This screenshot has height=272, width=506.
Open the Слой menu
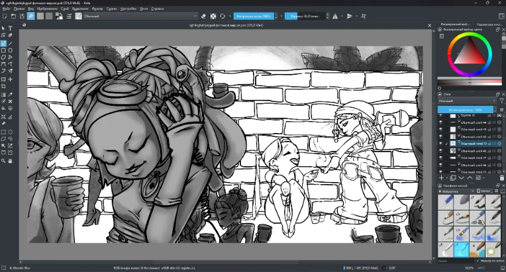click(x=64, y=9)
